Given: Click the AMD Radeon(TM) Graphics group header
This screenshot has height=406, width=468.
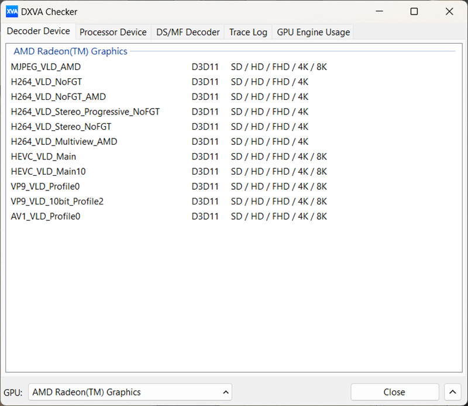Looking at the screenshot, I should (x=70, y=51).
